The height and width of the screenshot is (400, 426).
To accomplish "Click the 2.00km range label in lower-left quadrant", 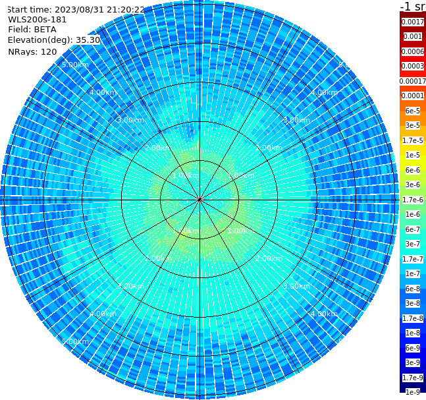I will click(x=158, y=258).
